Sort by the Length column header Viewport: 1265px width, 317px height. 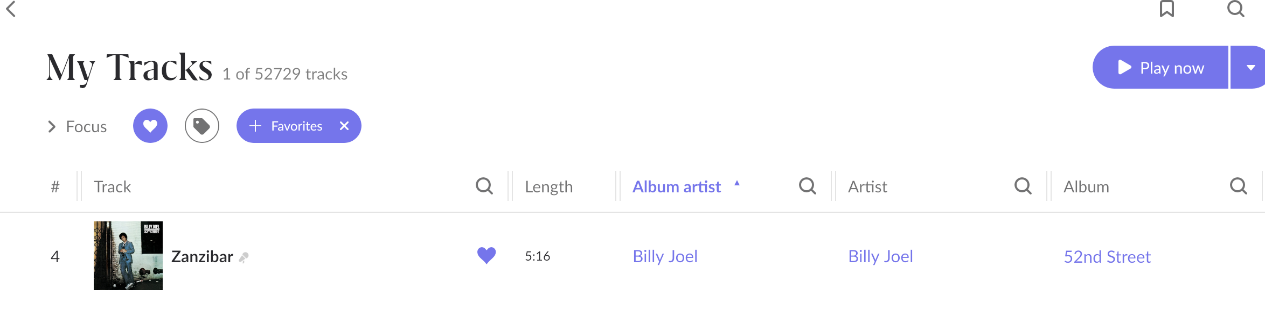[x=548, y=187]
